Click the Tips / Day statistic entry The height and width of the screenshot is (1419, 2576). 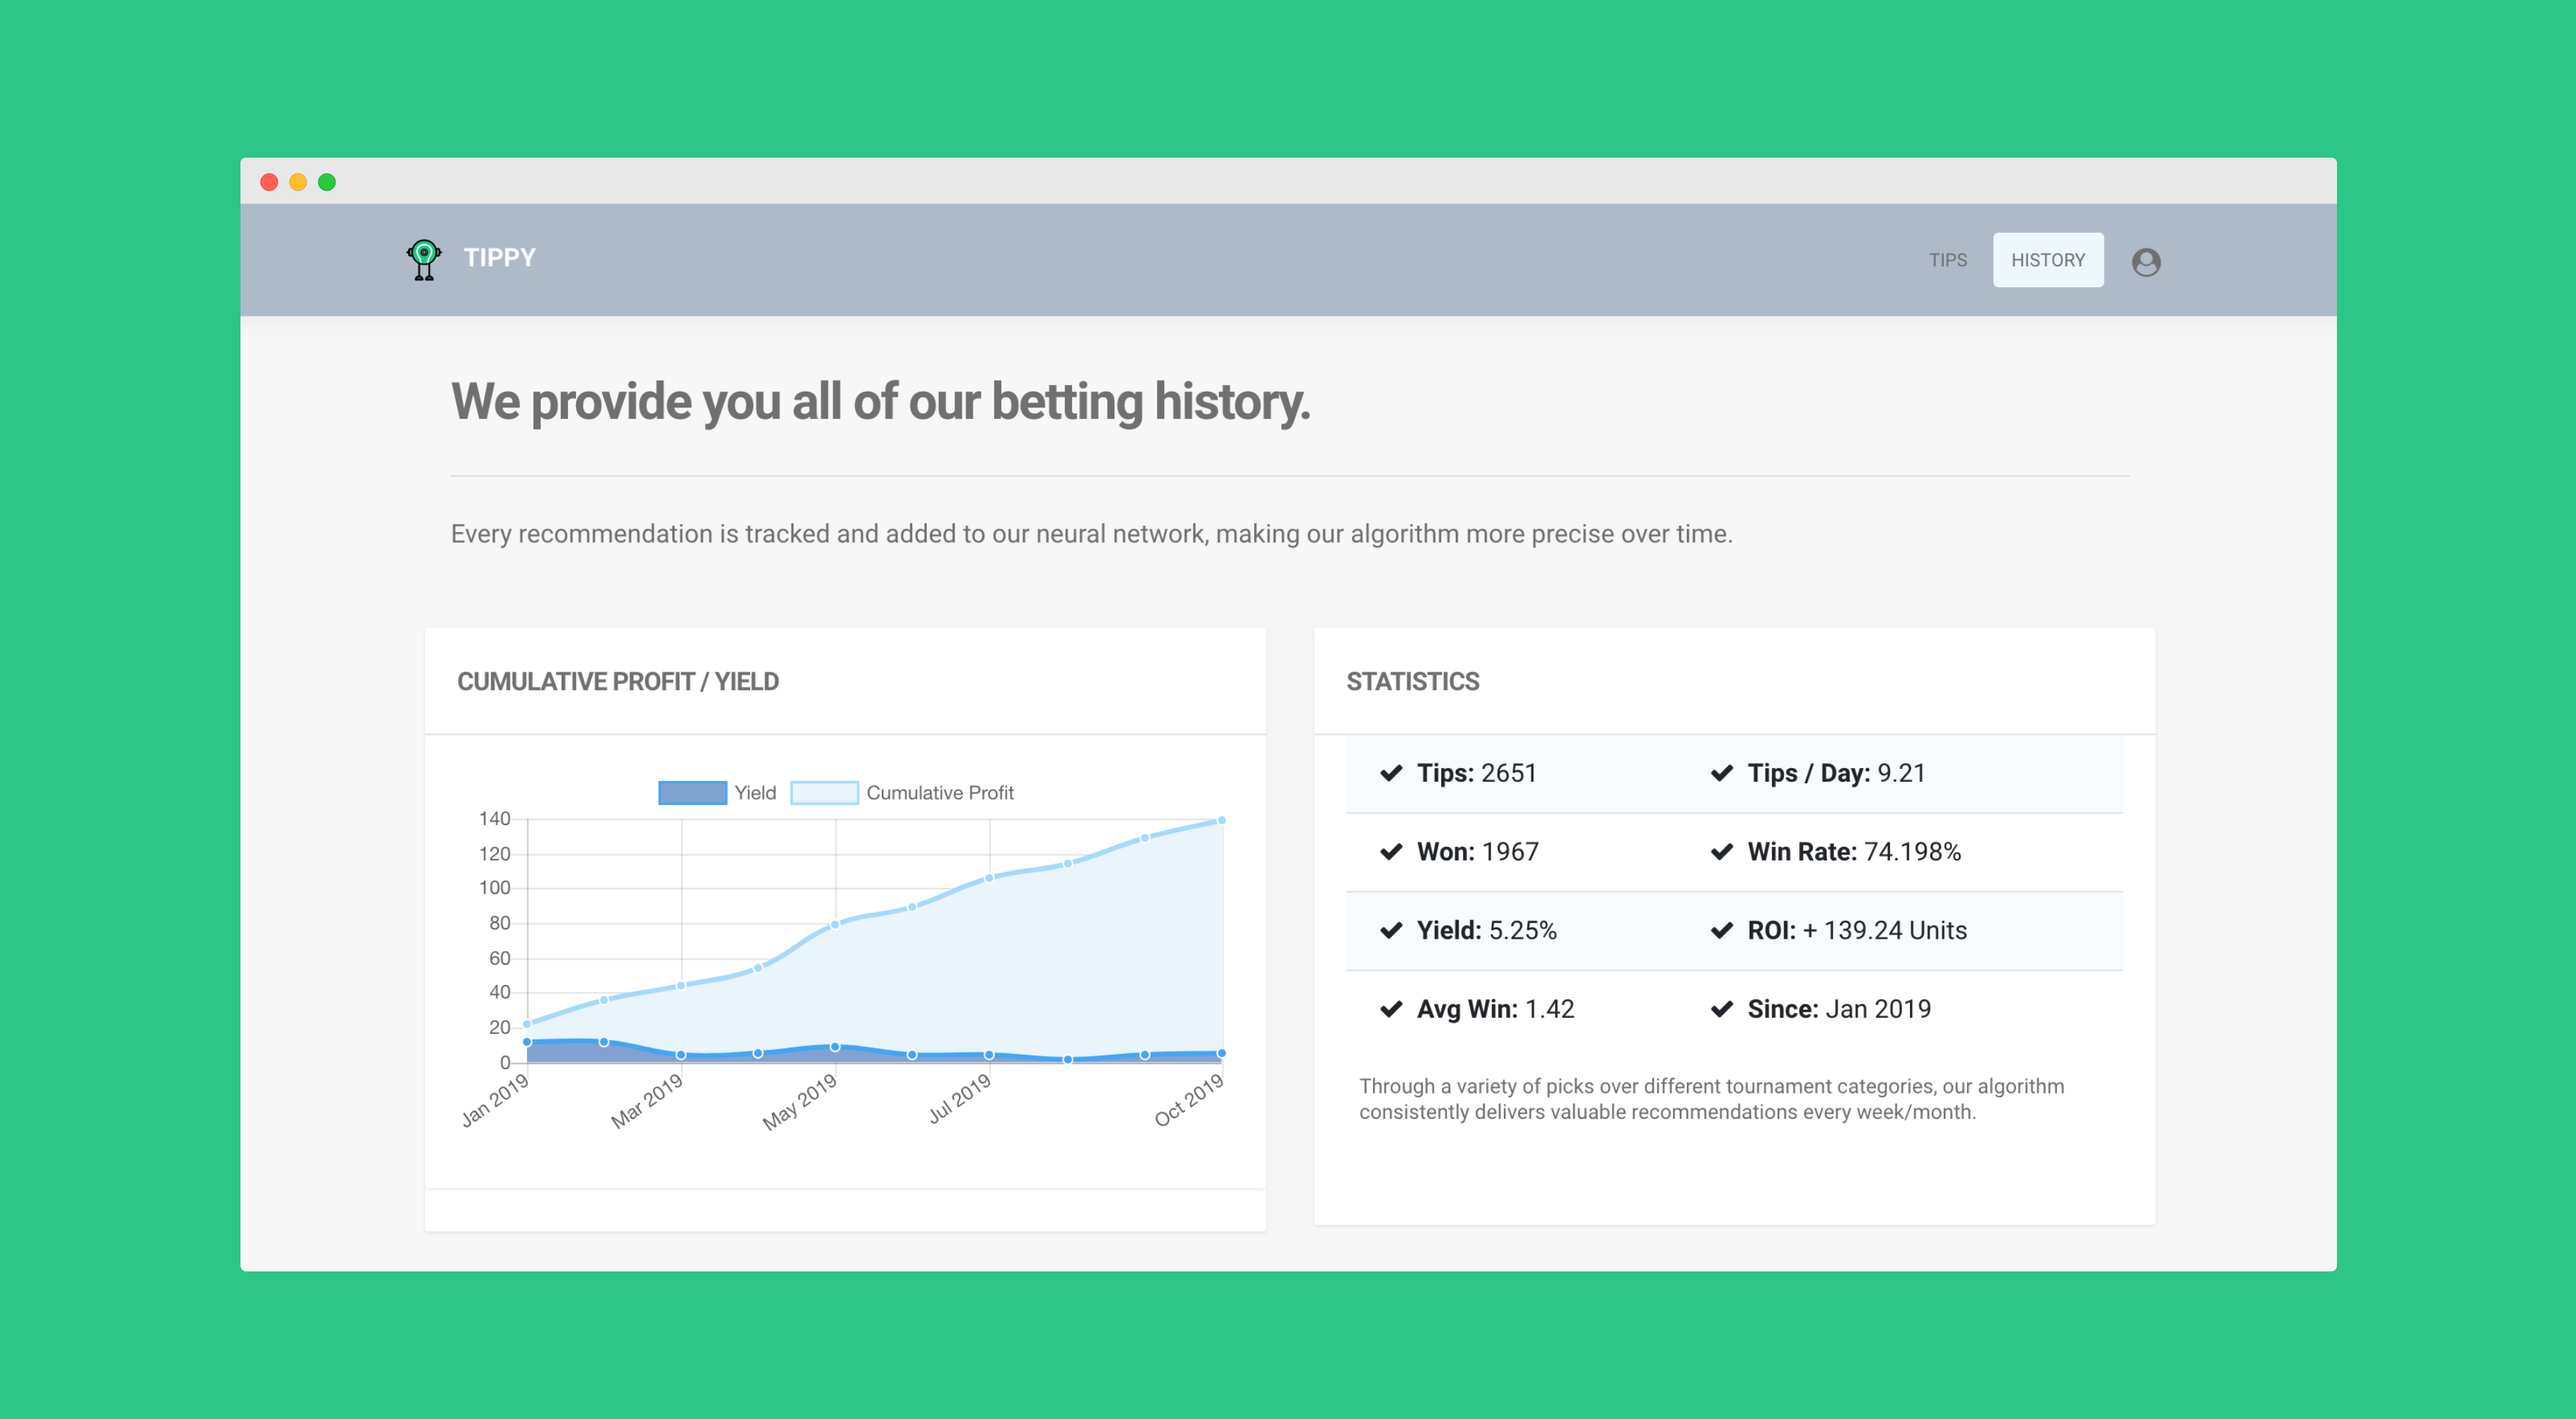point(1835,773)
